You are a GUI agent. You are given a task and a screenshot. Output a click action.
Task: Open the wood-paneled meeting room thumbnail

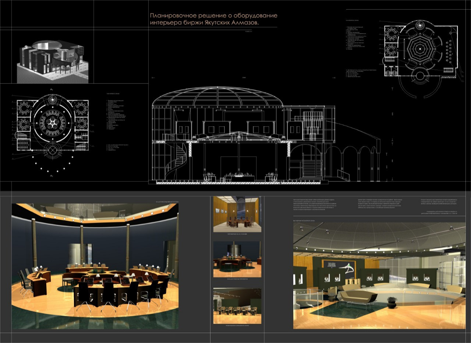point(237,214)
